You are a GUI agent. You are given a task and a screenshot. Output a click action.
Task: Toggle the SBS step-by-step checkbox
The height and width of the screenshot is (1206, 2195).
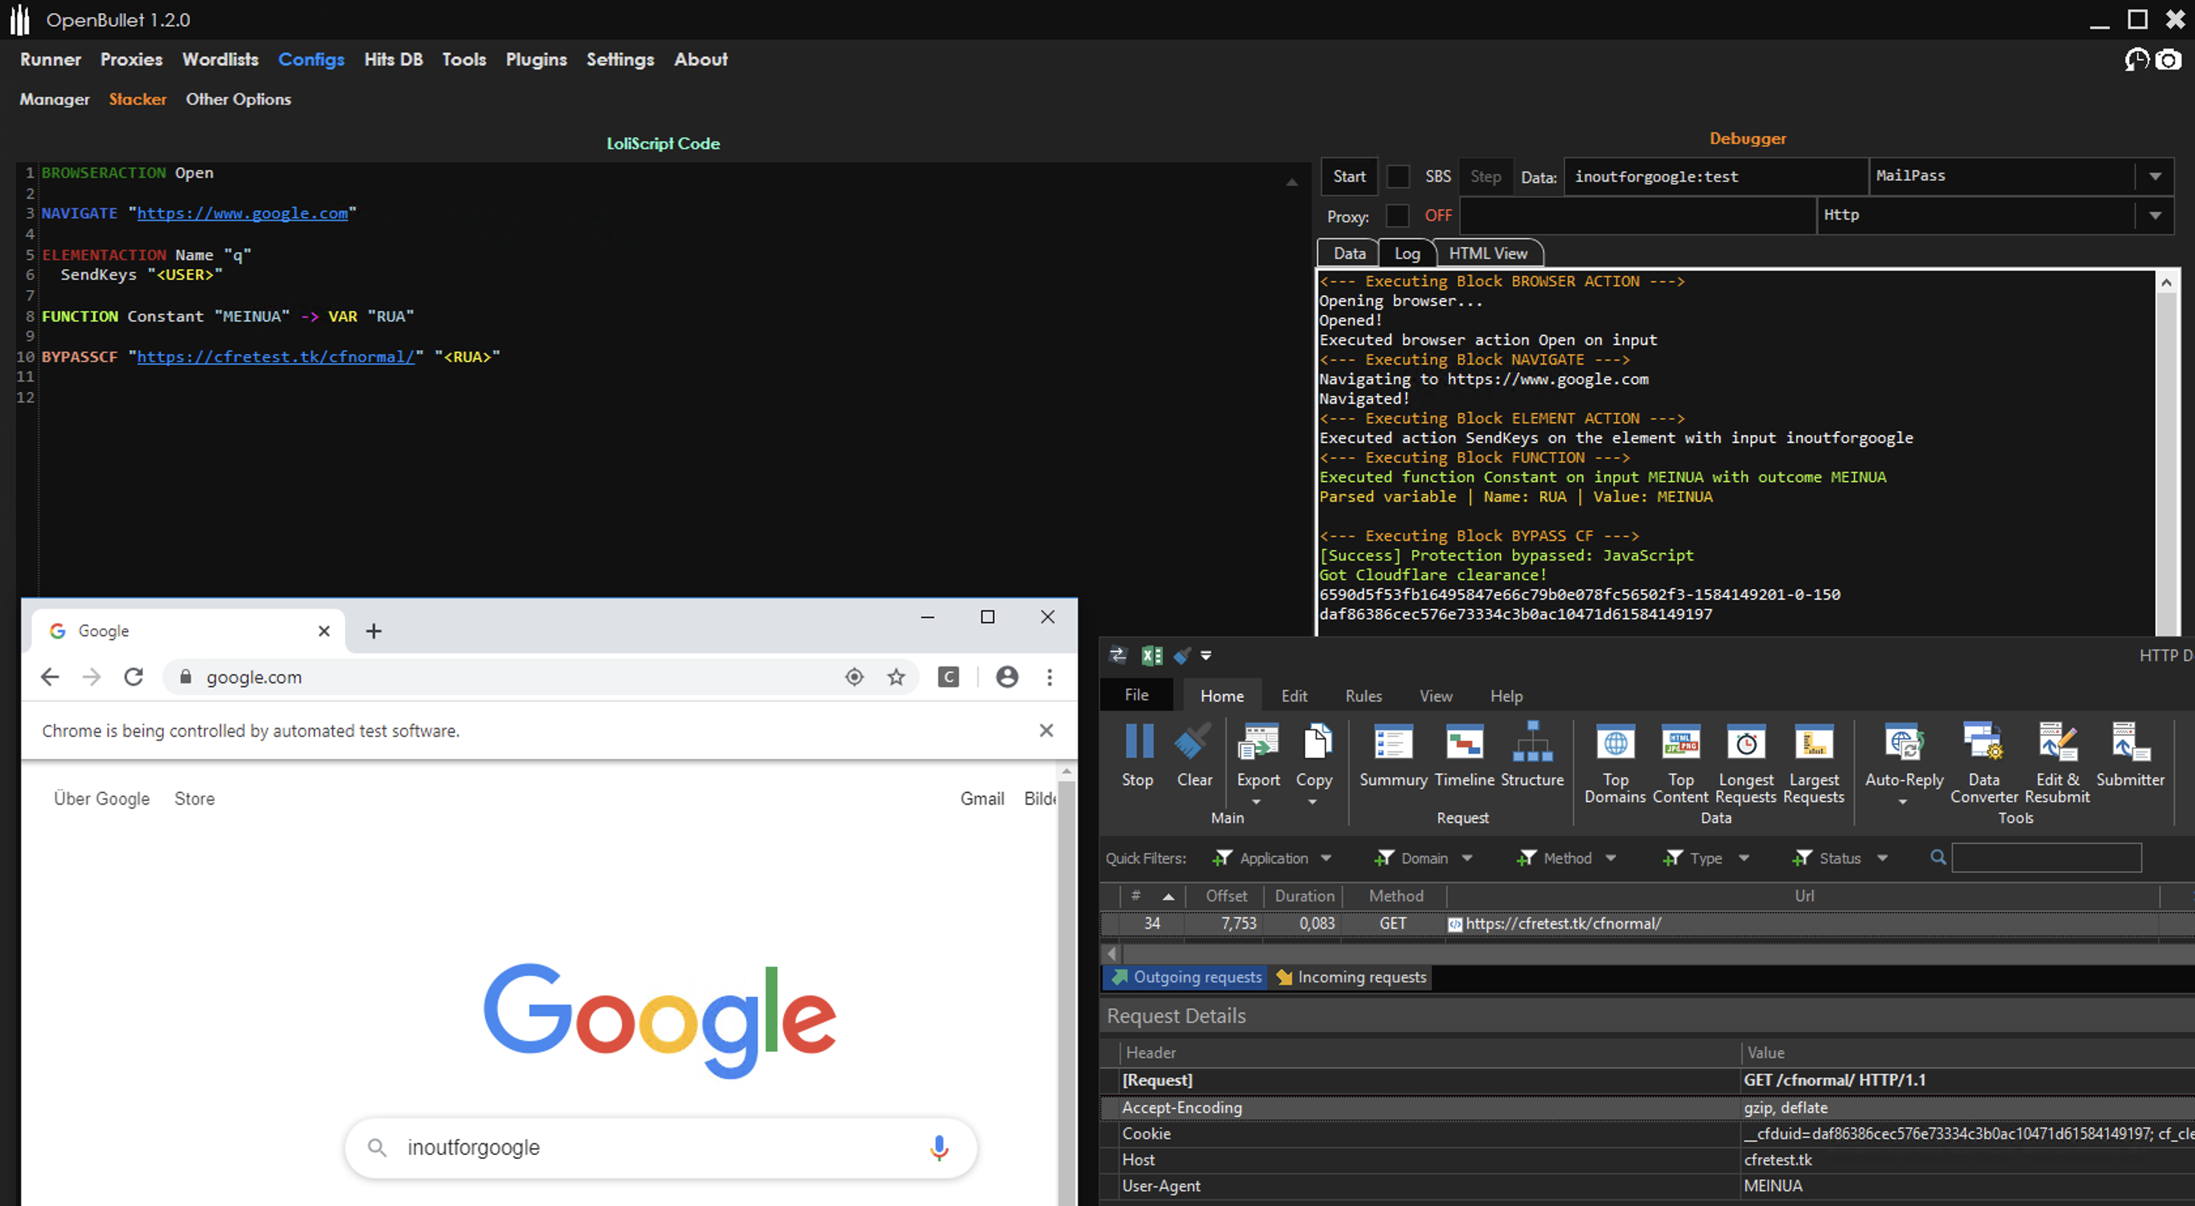[x=1397, y=176]
